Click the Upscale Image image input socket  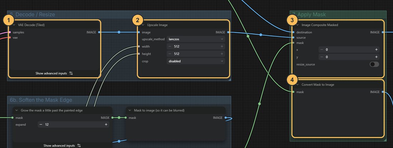tap(139, 32)
